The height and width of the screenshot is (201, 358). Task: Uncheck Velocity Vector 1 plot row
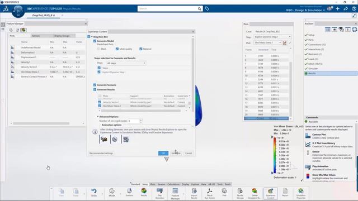(100, 102)
